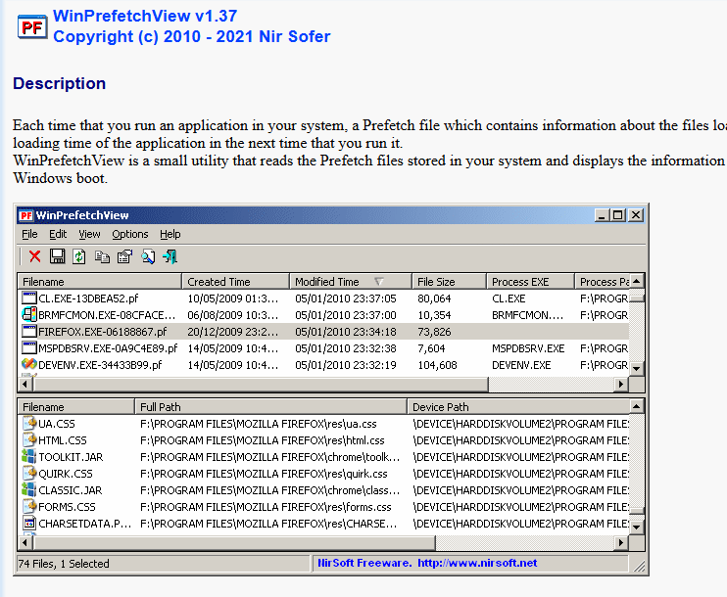Click the PF logo beside the page title
727x597 pixels.
click(x=32, y=27)
